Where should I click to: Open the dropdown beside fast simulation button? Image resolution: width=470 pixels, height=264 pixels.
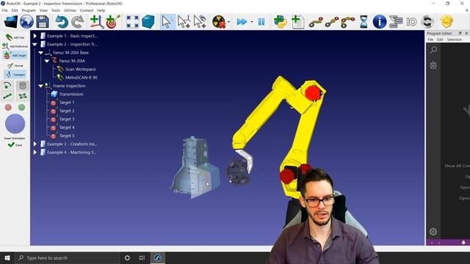(251, 22)
